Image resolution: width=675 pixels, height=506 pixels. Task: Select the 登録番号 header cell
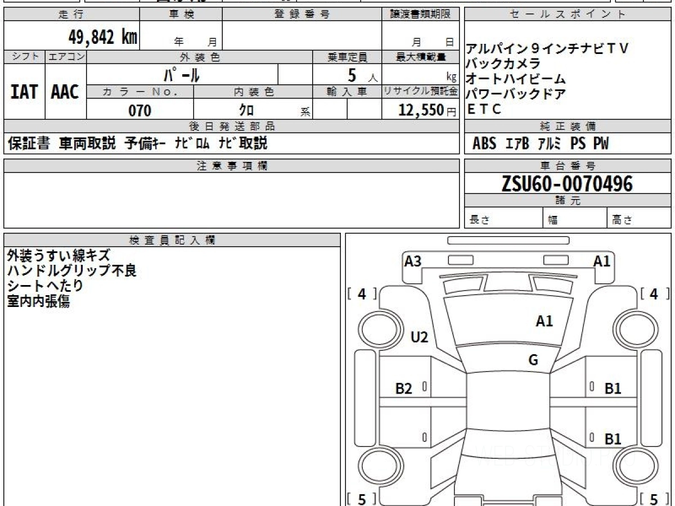(302, 15)
